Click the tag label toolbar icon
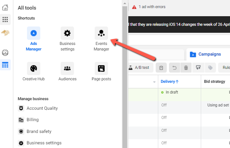Screen dimensions: 230x148 click(210, 68)
